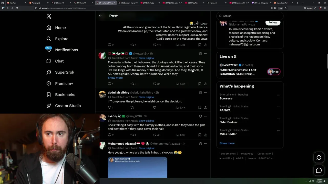Show original for abdullah albhry post

[x=147, y=97]
